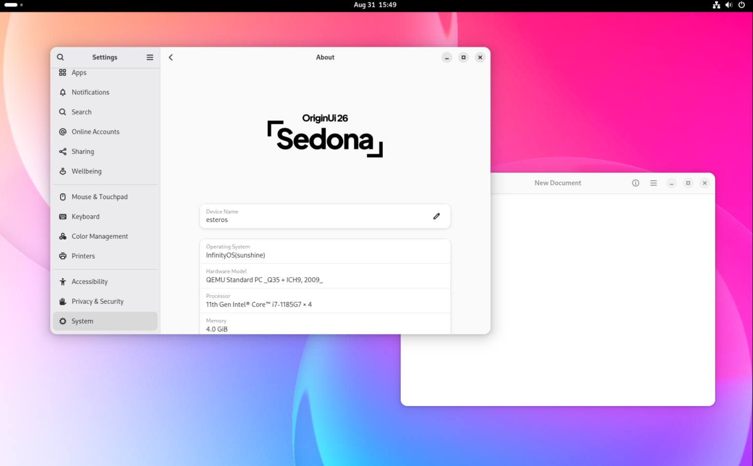Open clock and calendar 'Aug 31 15:49'
753x466 pixels.
tap(375, 5)
